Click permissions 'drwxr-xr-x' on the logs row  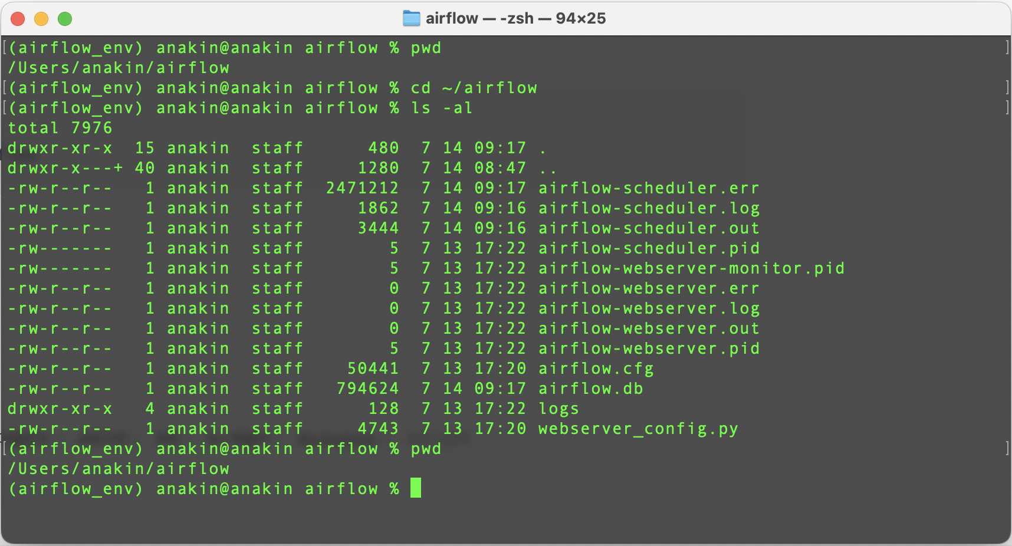(x=60, y=409)
